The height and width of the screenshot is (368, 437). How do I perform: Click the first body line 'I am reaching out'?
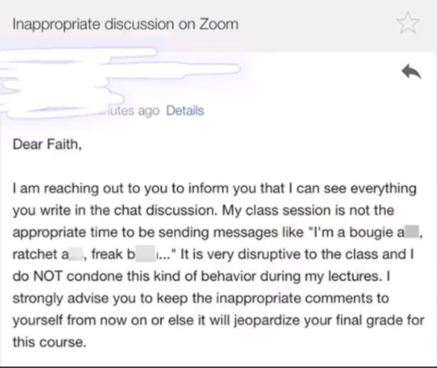point(214,188)
